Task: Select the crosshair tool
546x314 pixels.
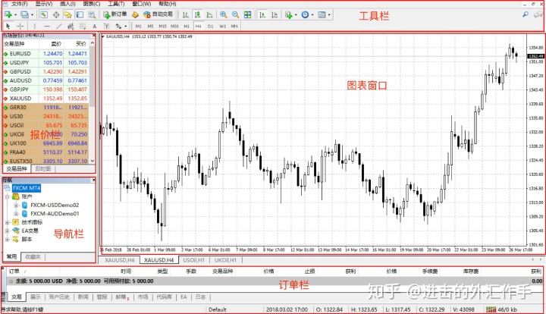Action: click(x=20, y=26)
